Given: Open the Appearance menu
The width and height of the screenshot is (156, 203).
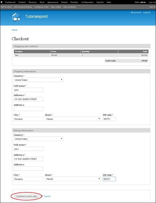Looking at the screenshot, I should pos(53,2).
